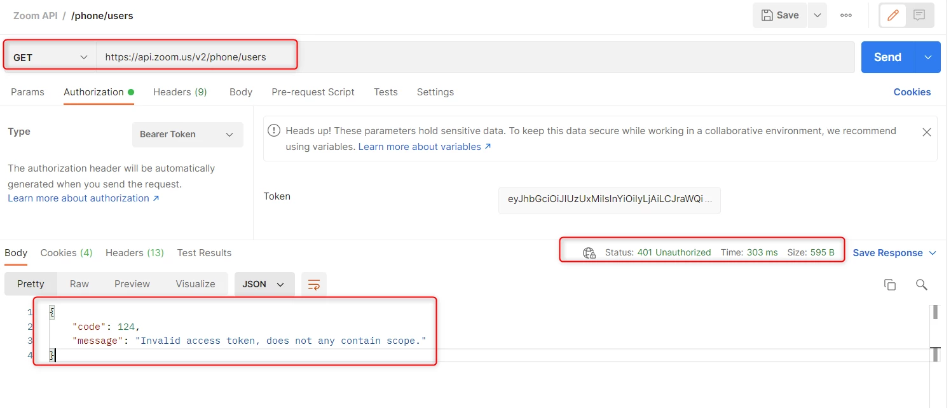The height and width of the screenshot is (408, 951).
Task: Select the response Body tab
Action: pos(16,253)
